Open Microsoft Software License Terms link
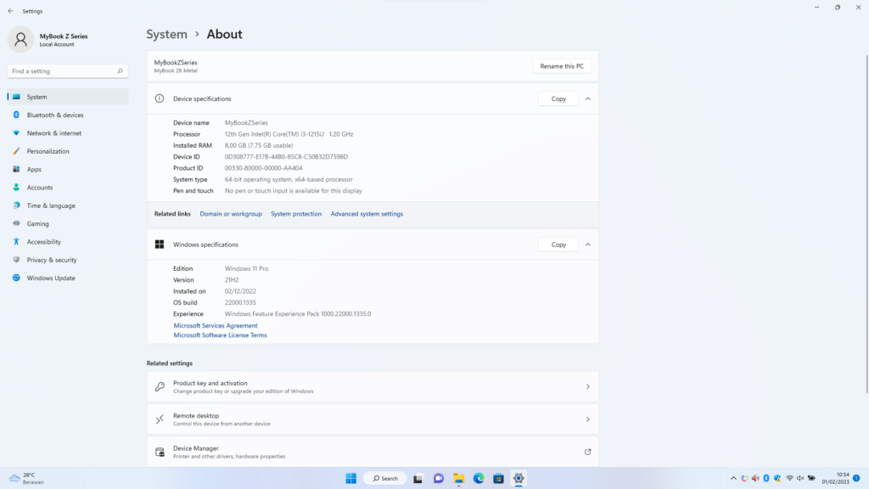 [220, 334]
